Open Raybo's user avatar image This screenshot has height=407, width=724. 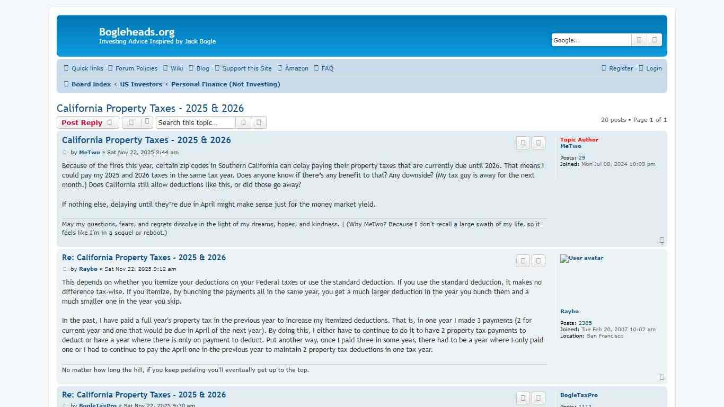point(581,258)
